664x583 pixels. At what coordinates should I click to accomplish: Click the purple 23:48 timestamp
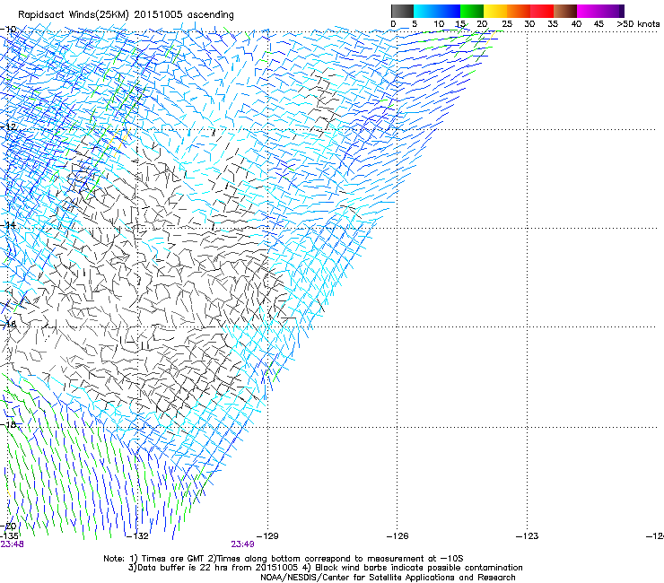pyautogui.click(x=12, y=544)
